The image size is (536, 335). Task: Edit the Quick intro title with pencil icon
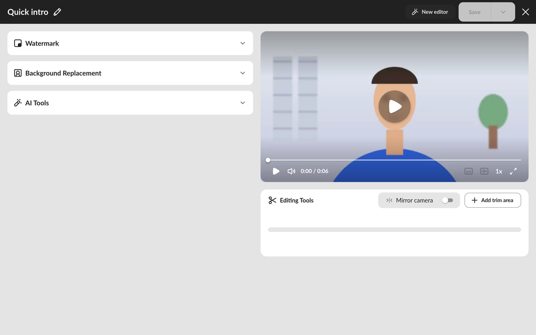click(x=58, y=12)
